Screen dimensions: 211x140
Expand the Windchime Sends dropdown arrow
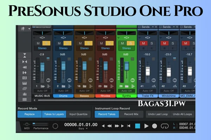tap(174, 27)
